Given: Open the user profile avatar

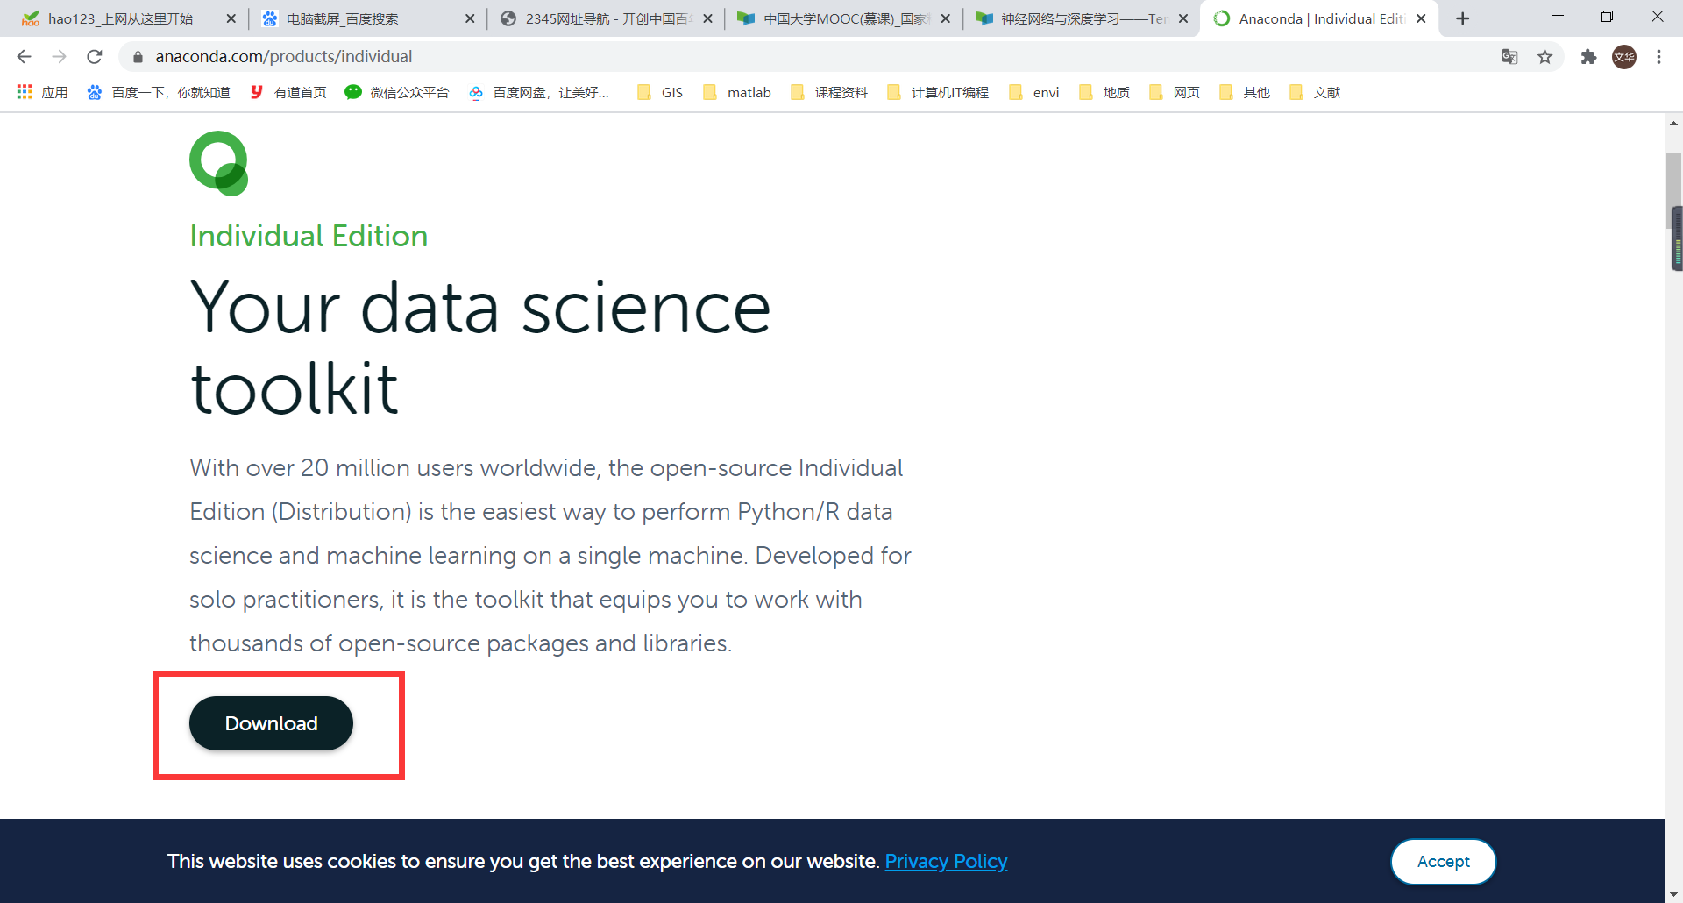Looking at the screenshot, I should 1624,57.
